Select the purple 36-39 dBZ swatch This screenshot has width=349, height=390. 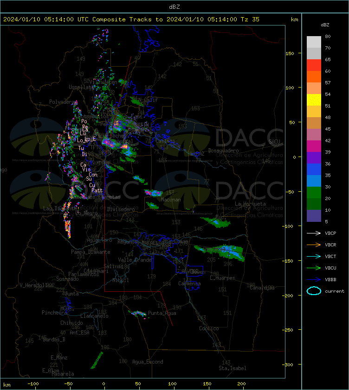314,157
